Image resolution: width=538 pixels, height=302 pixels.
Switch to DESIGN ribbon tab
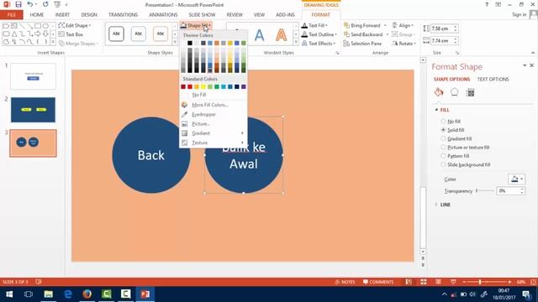tap(89, 15)
